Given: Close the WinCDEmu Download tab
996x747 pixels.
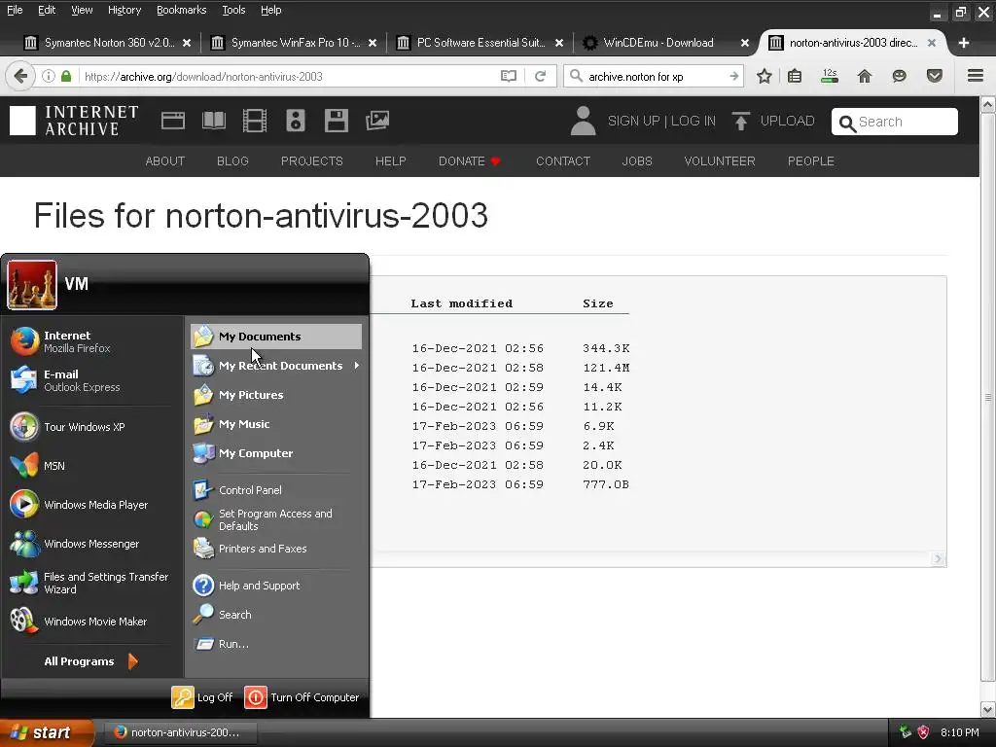Looking at the screenshot, I should pos(745,43).
